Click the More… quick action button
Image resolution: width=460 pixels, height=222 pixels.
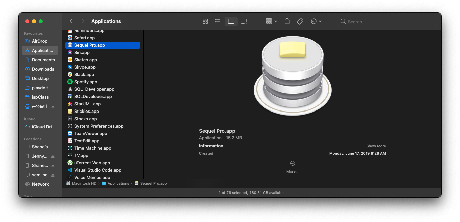coord(292,167)
